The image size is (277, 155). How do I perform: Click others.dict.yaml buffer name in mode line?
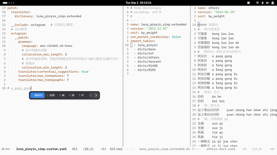pos(221,149)
